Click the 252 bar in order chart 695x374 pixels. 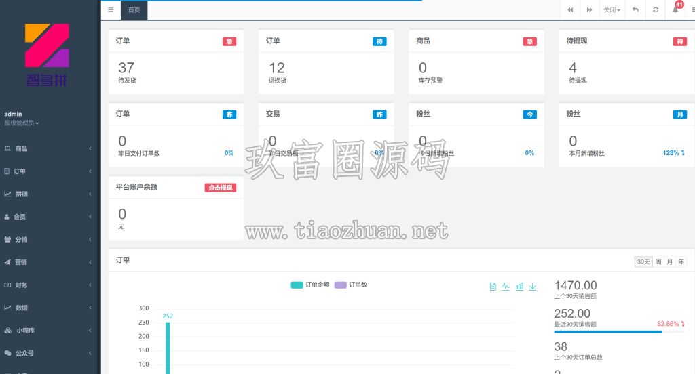(x=168, y=348)
